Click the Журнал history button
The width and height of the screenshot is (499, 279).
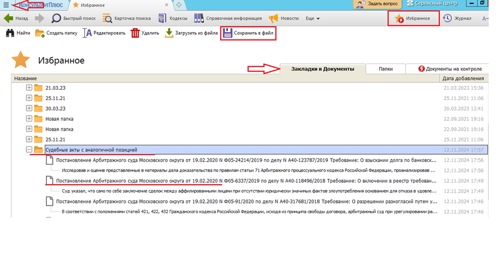point(457,19)
